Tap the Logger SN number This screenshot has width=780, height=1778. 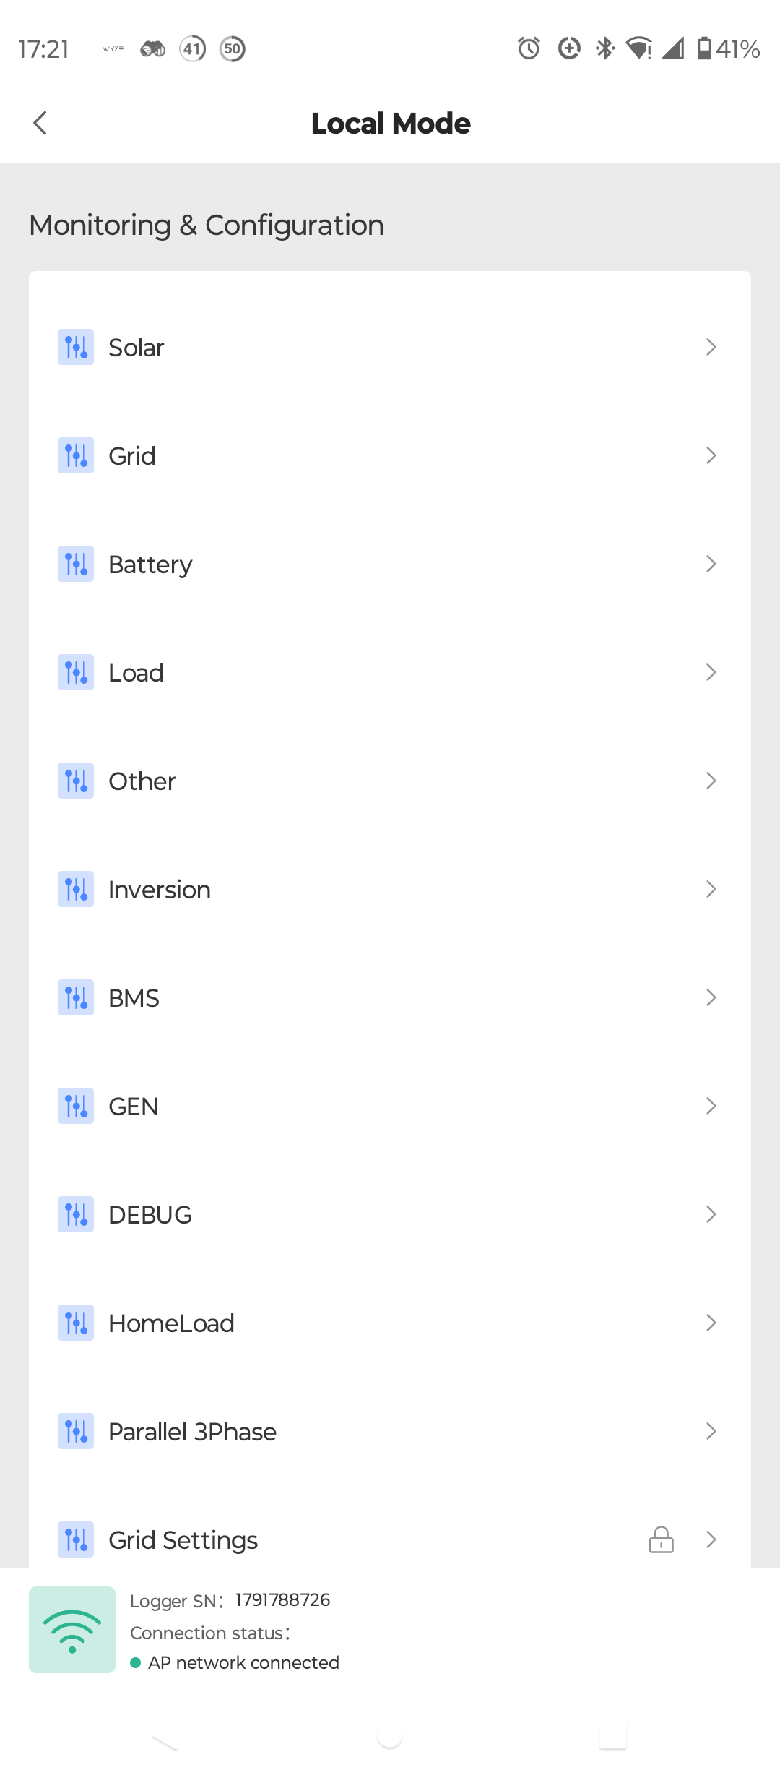click(282, 1600)
